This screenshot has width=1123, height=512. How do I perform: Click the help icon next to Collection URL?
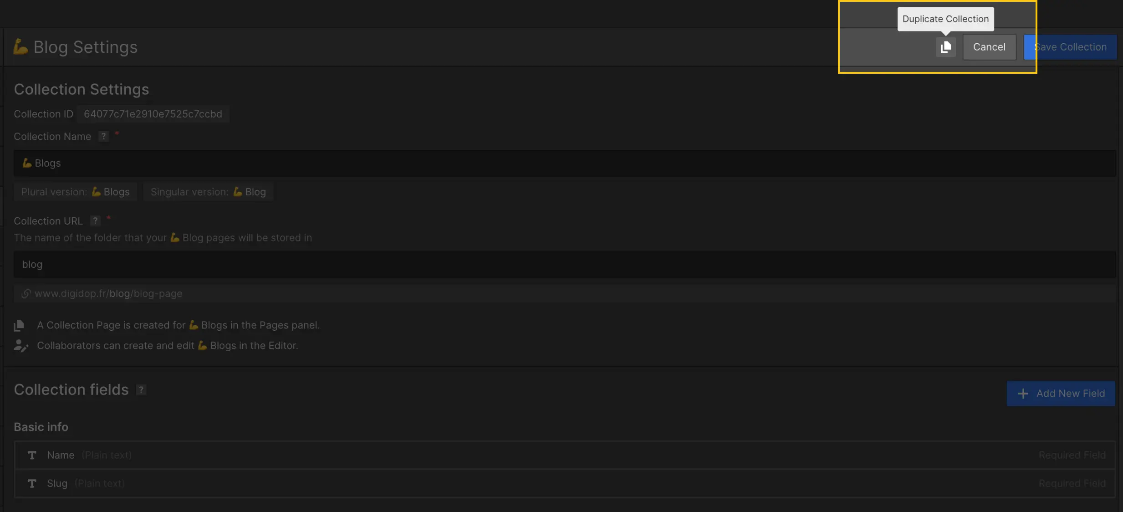(x=95, y=220)
